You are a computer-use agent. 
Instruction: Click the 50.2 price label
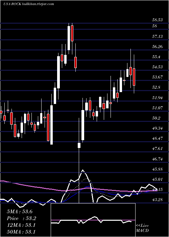tap(156, 118)
